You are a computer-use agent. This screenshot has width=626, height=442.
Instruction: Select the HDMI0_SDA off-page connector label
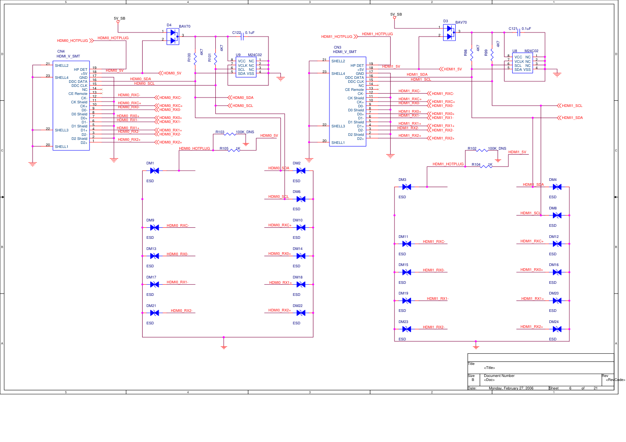(x=243, y=98)
